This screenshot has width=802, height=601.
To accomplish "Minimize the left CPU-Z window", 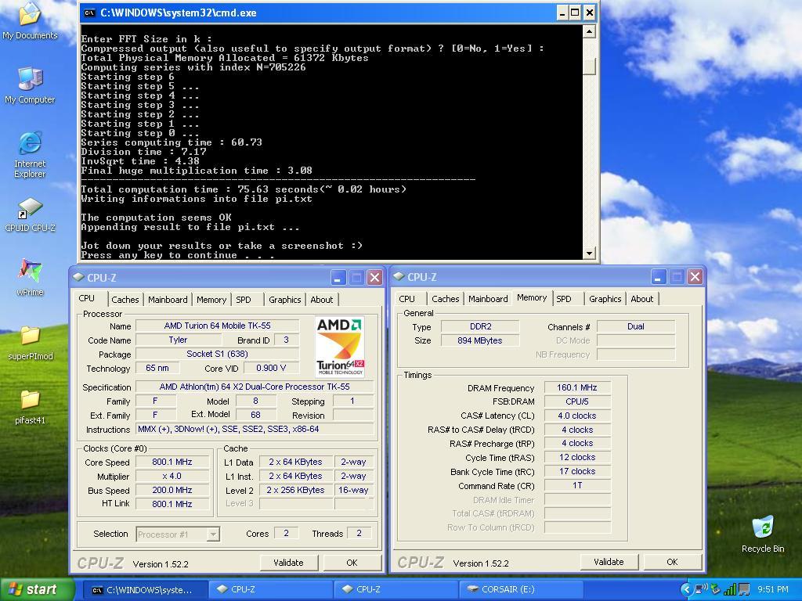I will click(338, 278).
